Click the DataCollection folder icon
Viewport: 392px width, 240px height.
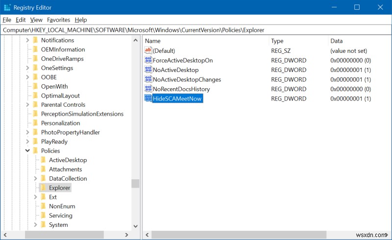(x=43, y=178)
